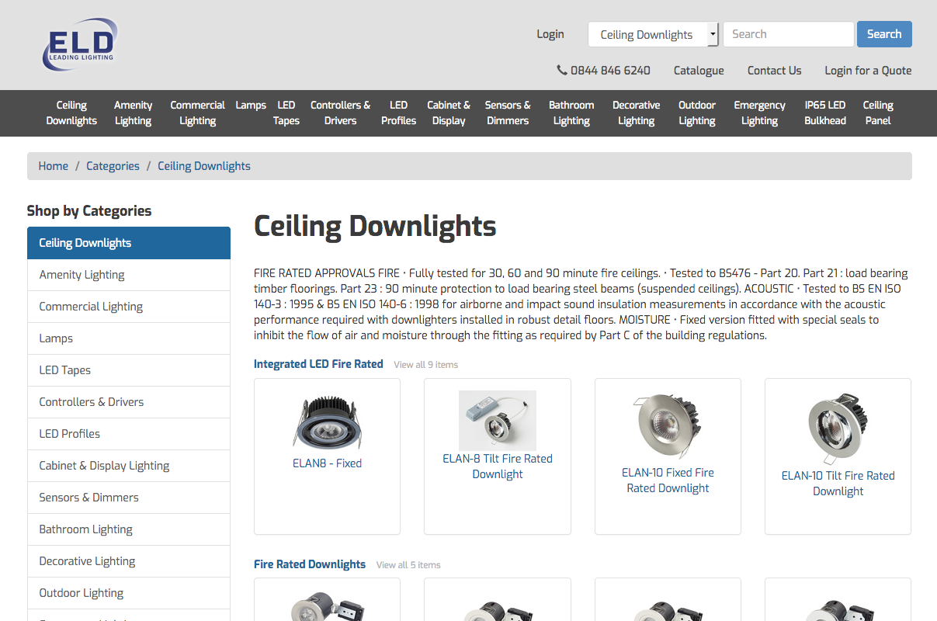The image size is (937, 621).
Task: Select Login for a Quote
Action: click(x=867, y=71)
